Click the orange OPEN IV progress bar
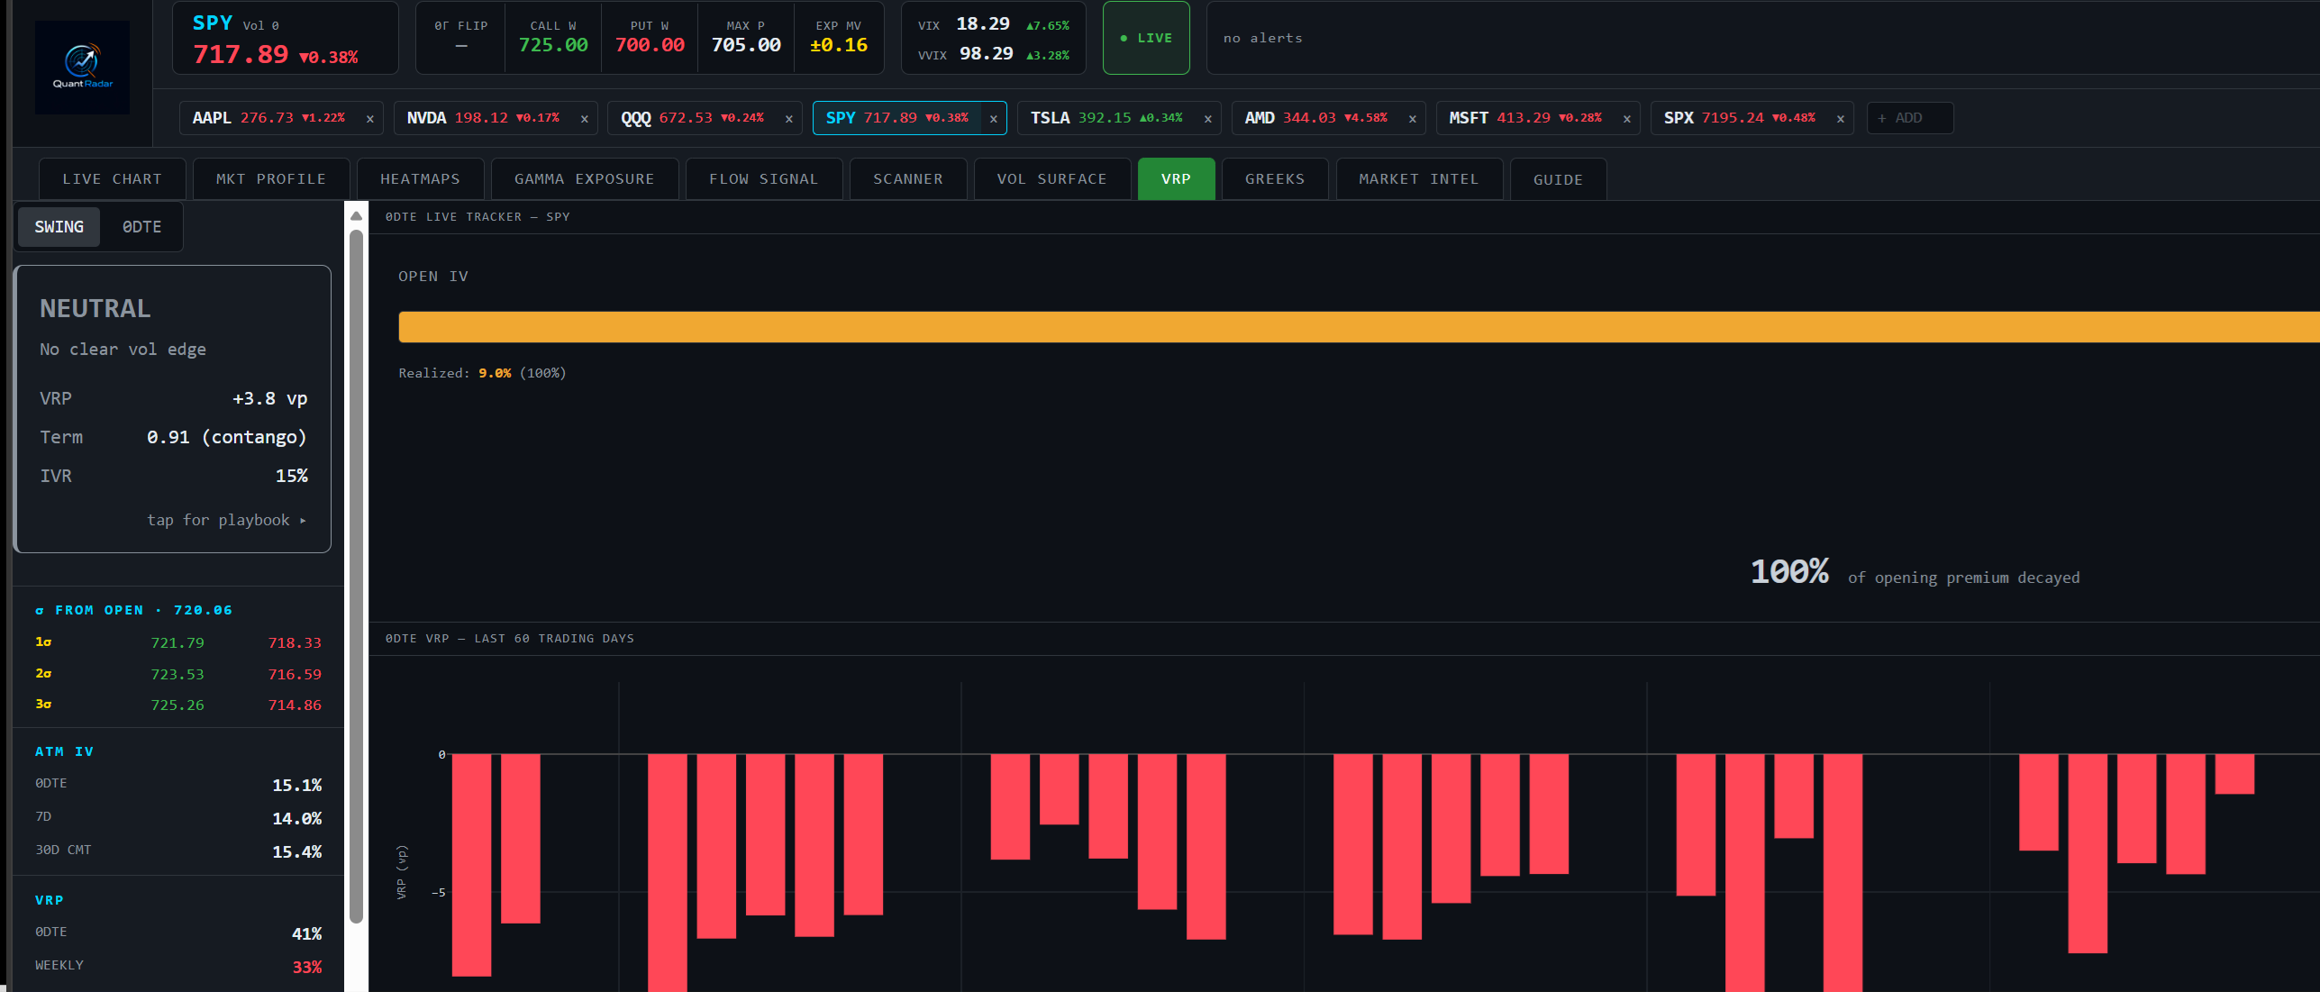Screen dimensions: 2320x992 pyautogui.click(x=1359, y=327)
